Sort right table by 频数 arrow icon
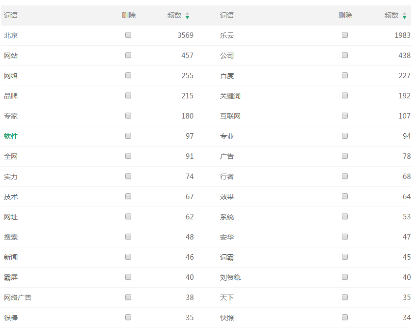This screenshot has height=329, width=418. (x=404, y=16)
